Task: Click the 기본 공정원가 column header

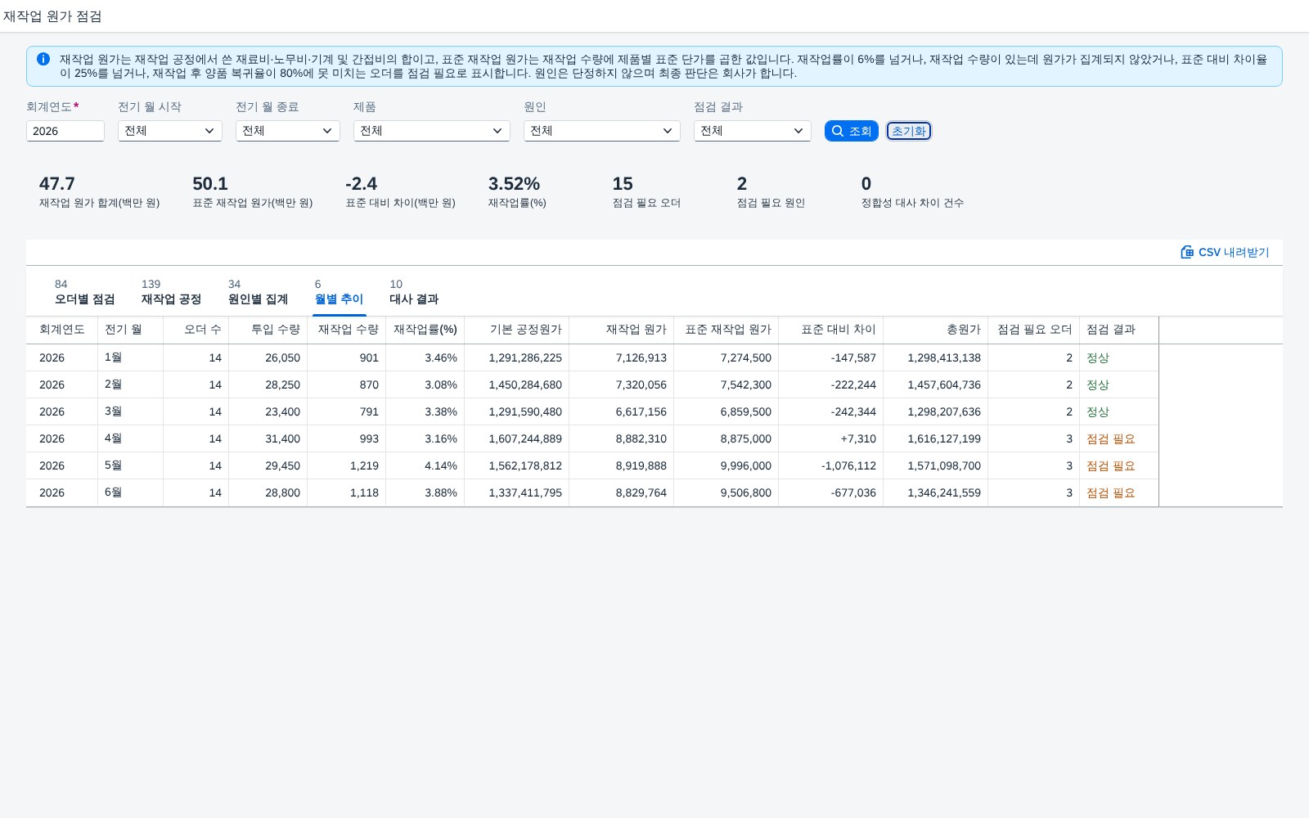Action: (517, 330)
